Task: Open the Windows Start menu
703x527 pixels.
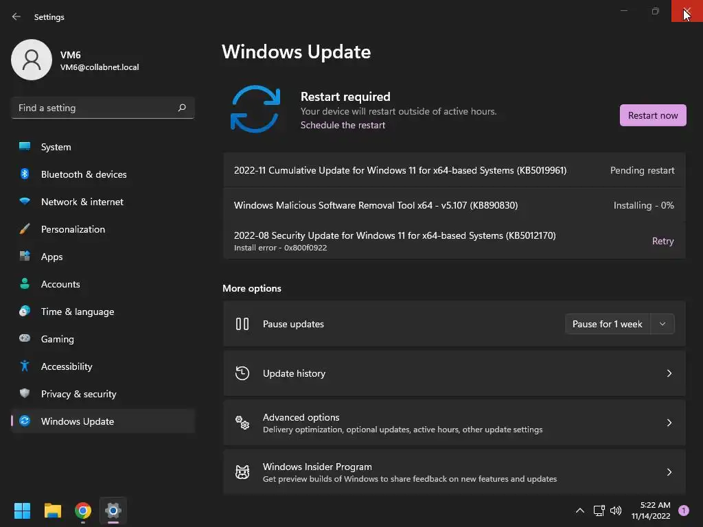Action: coord(22,511)
